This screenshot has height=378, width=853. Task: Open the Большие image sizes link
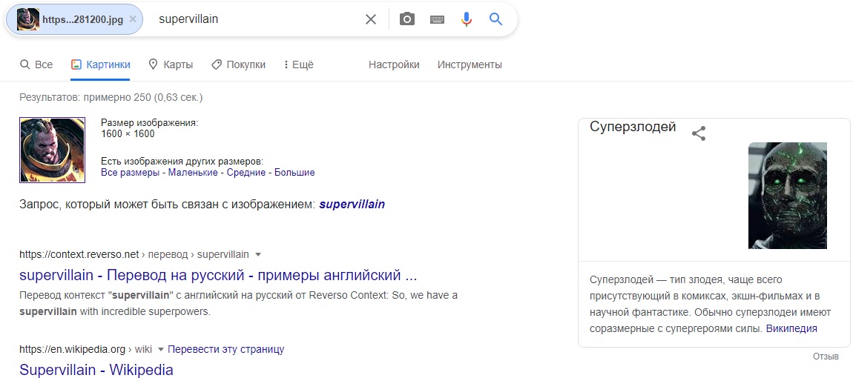tap(294, 172)
